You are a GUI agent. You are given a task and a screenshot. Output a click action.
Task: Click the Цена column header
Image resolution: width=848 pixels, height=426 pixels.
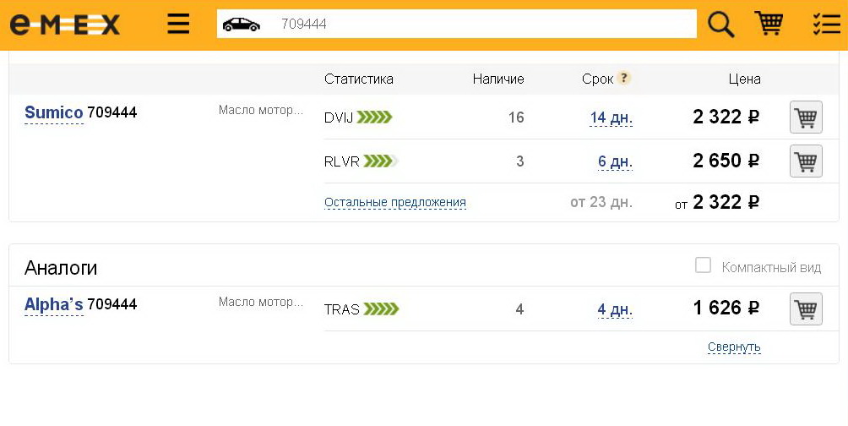pyautogui.click(x=744, y=79)
